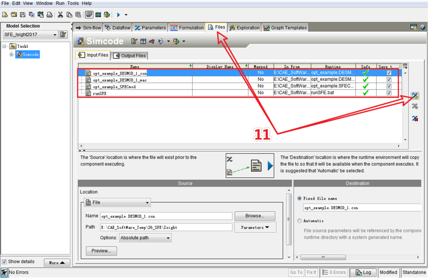Click the Go To button
Screen dimensions: 428x278
(x=296, y=272)
